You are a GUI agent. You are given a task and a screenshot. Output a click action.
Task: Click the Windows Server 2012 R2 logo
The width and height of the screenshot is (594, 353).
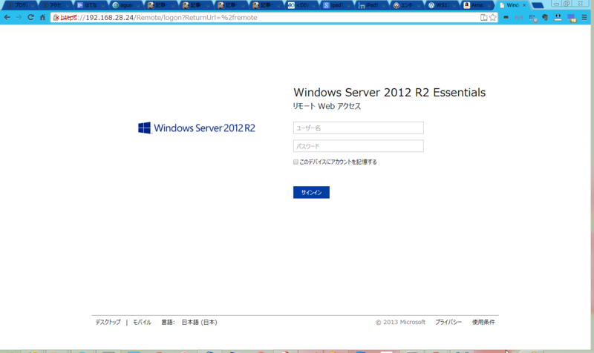pos(197,128)
